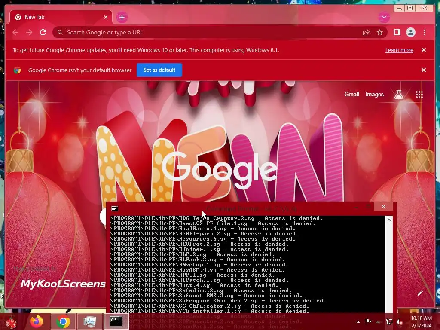Viewport: 440px width, 330px height.
Task: Follow the Learn more link
Action: tap(399, 50)
